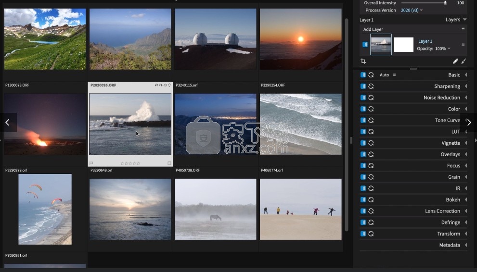Expand the Grain pane arrow
Viewport: 477px width, 272px height.
(x=466, y=177)
